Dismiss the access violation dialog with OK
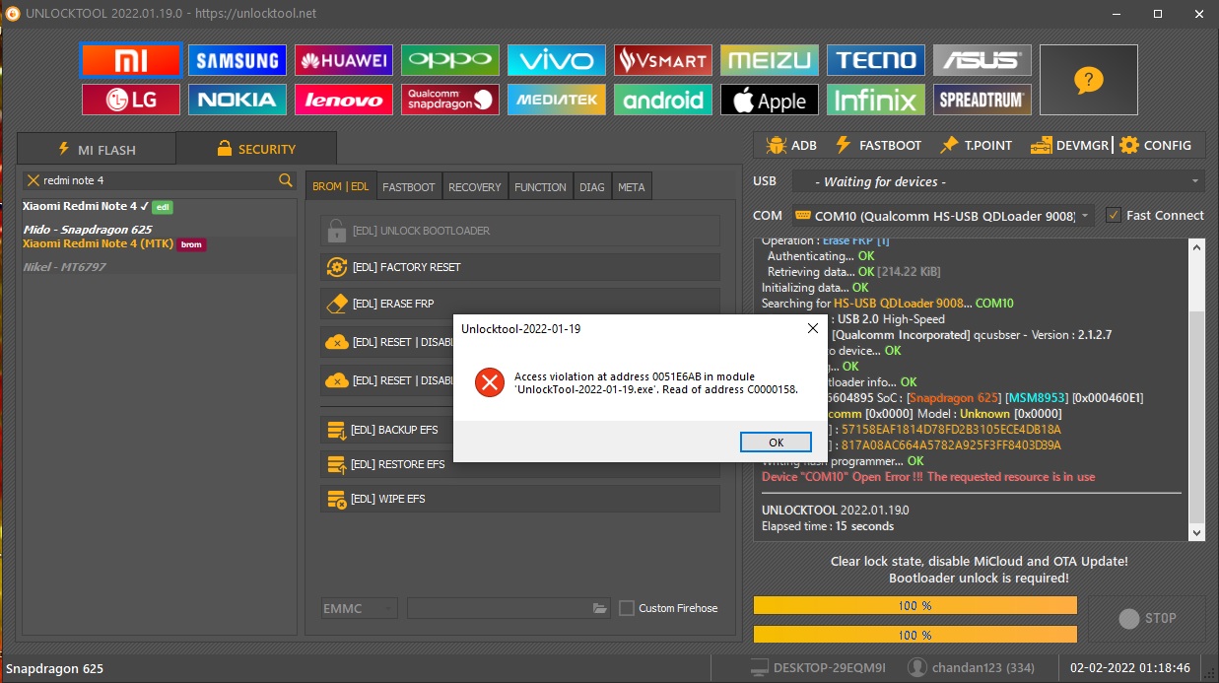This screenshot has height=683, width=1219. click(775, 442)
